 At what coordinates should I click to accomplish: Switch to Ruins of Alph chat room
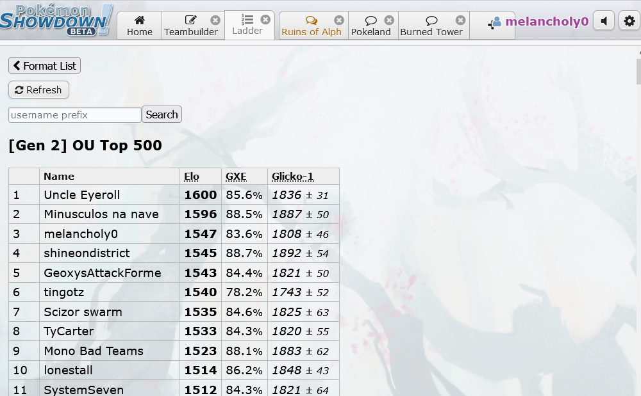(311, 26)
